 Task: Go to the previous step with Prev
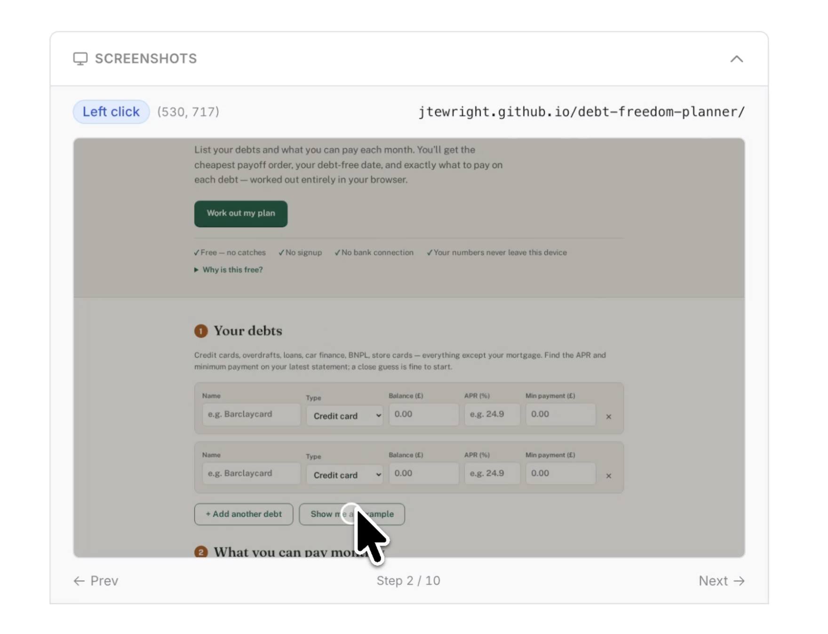point(96,581)
